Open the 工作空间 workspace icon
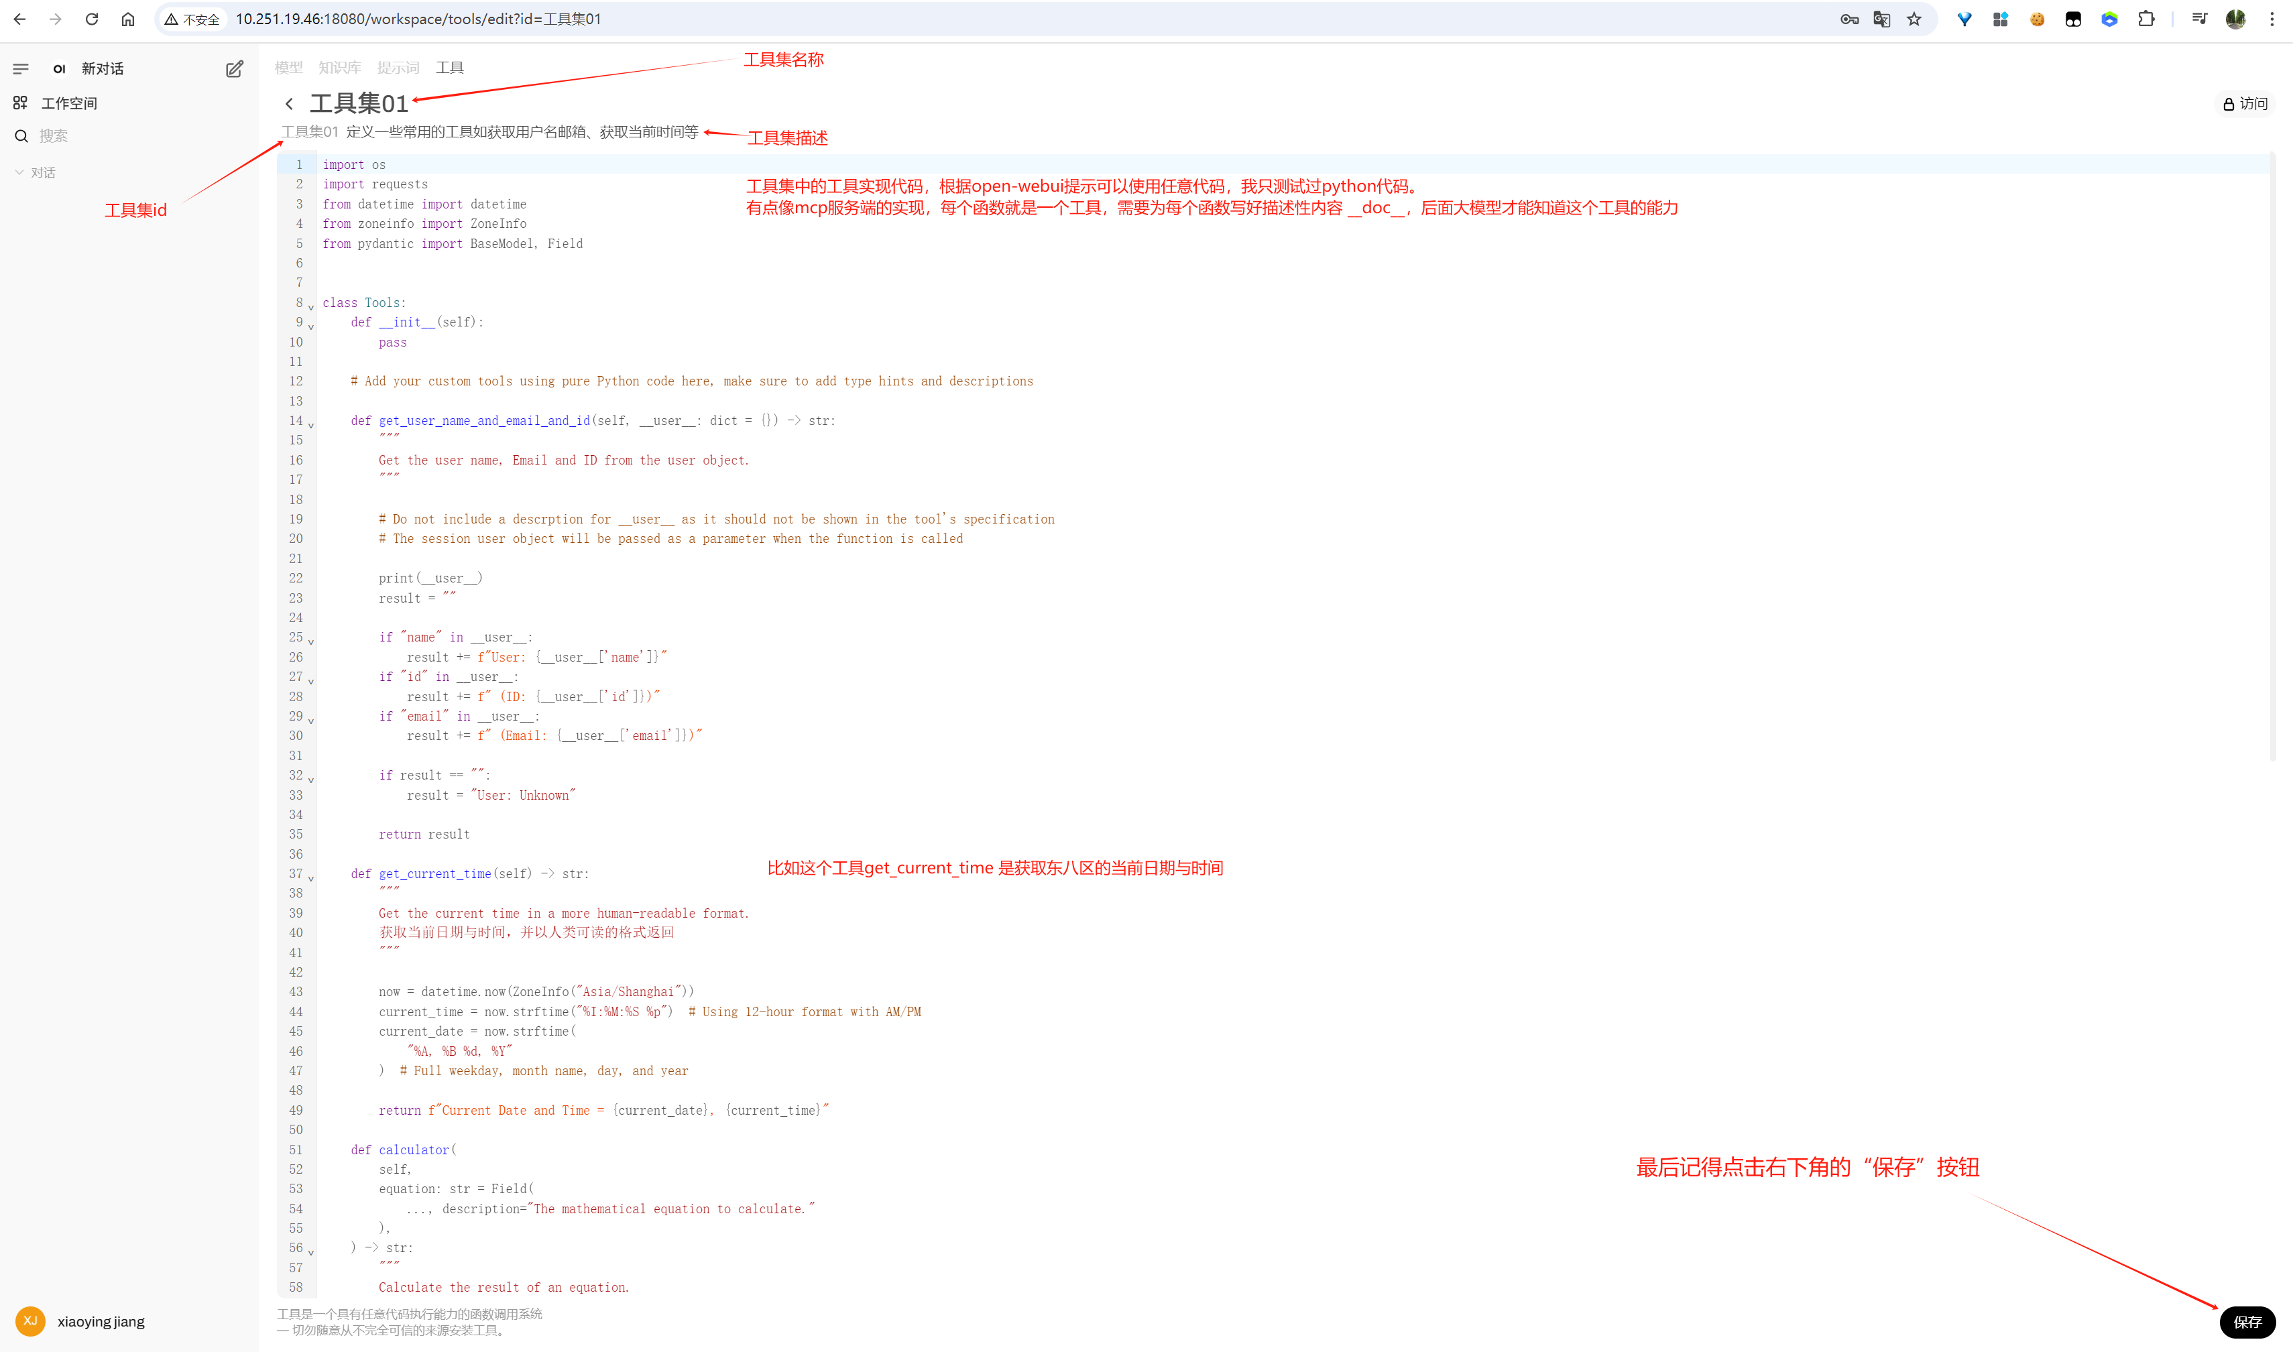This screenshot has height=1352, width=2293. click(20, 103)
